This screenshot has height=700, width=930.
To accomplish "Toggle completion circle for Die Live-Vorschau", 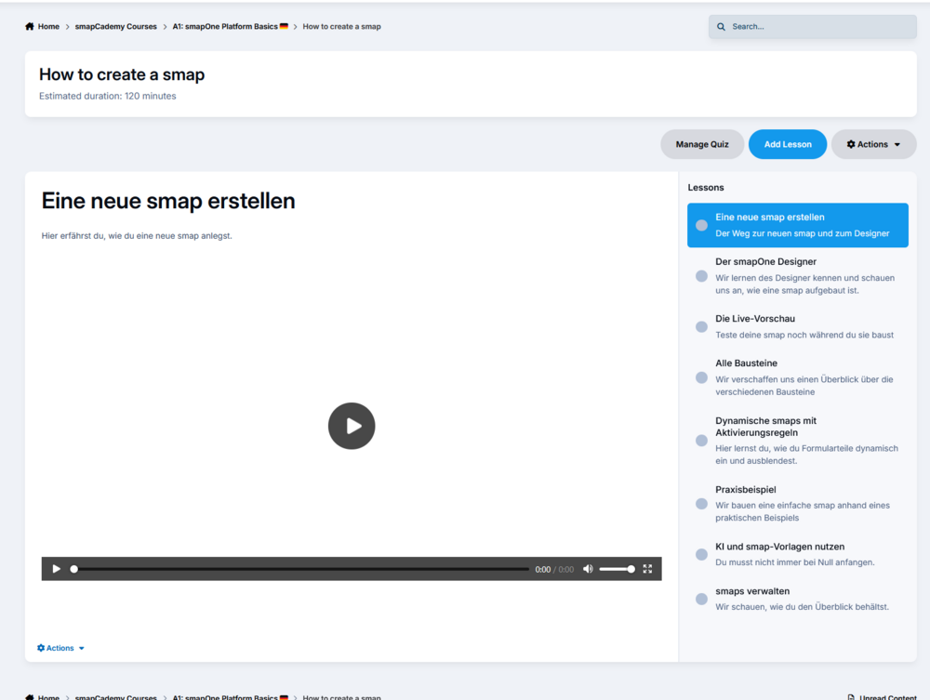I will coord(701,327).
